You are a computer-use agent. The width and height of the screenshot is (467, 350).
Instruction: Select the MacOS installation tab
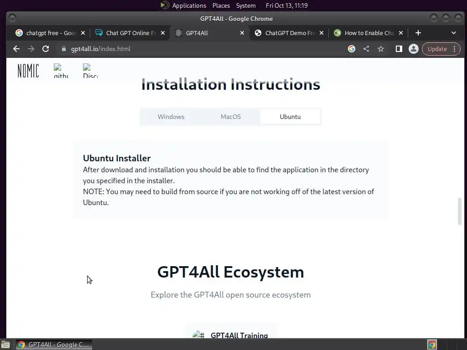[x=231, y=117]
